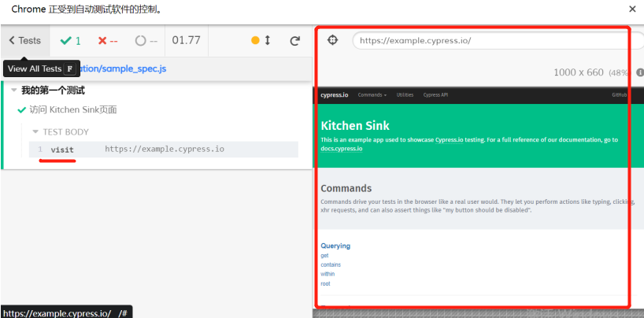
Task: Open the GitHub link in navbar
Action: pyautogui.click(x=620, y=95)
